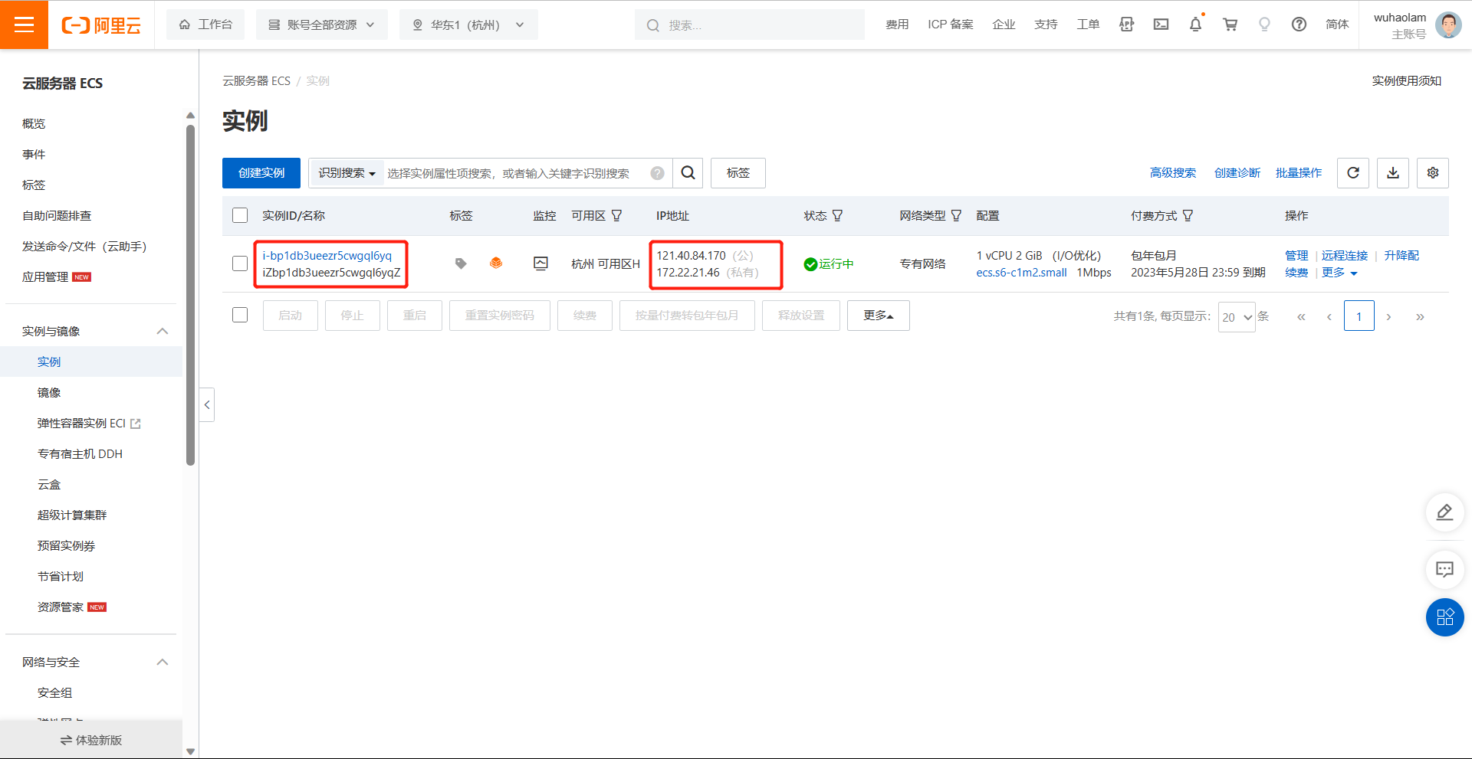Image resolution: width=1472 pixels, height=759 pixels.
Task: Toggle the select-all checkbox in table header
Action: pyautogui.click(x=240, y=215)
